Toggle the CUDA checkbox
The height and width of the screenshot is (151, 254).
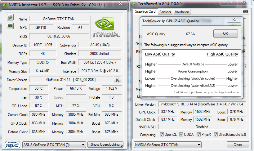[x=181, y=135]
